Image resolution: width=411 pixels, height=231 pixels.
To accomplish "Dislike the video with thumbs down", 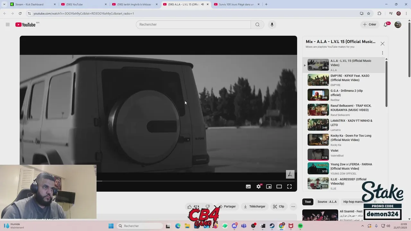I will [x=208, y=207].
